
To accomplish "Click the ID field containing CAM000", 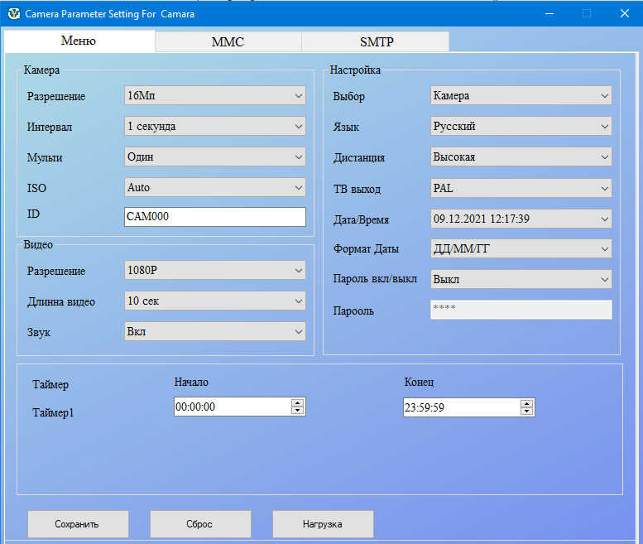I will pos(214,216).
